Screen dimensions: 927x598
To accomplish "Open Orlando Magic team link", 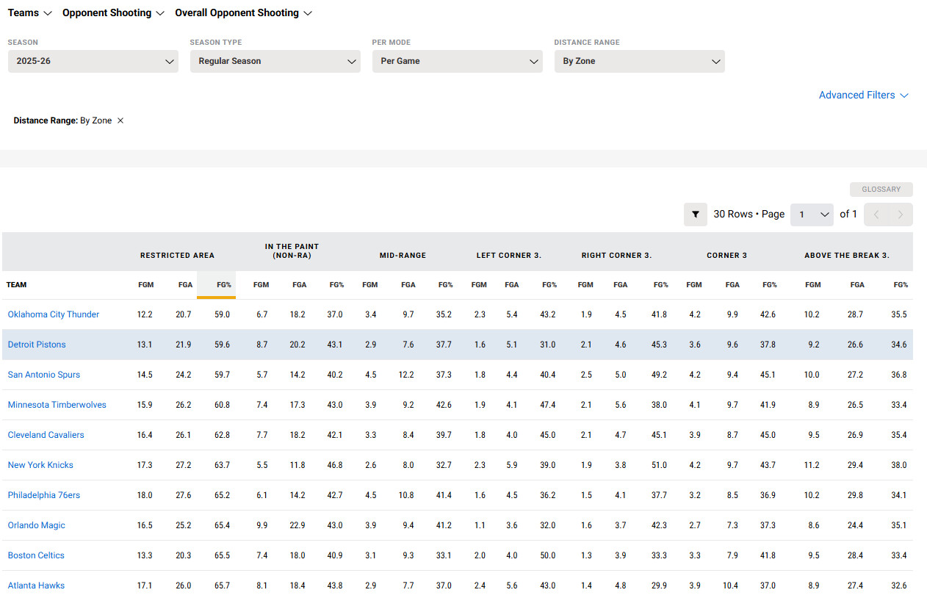I will point(37,525).
